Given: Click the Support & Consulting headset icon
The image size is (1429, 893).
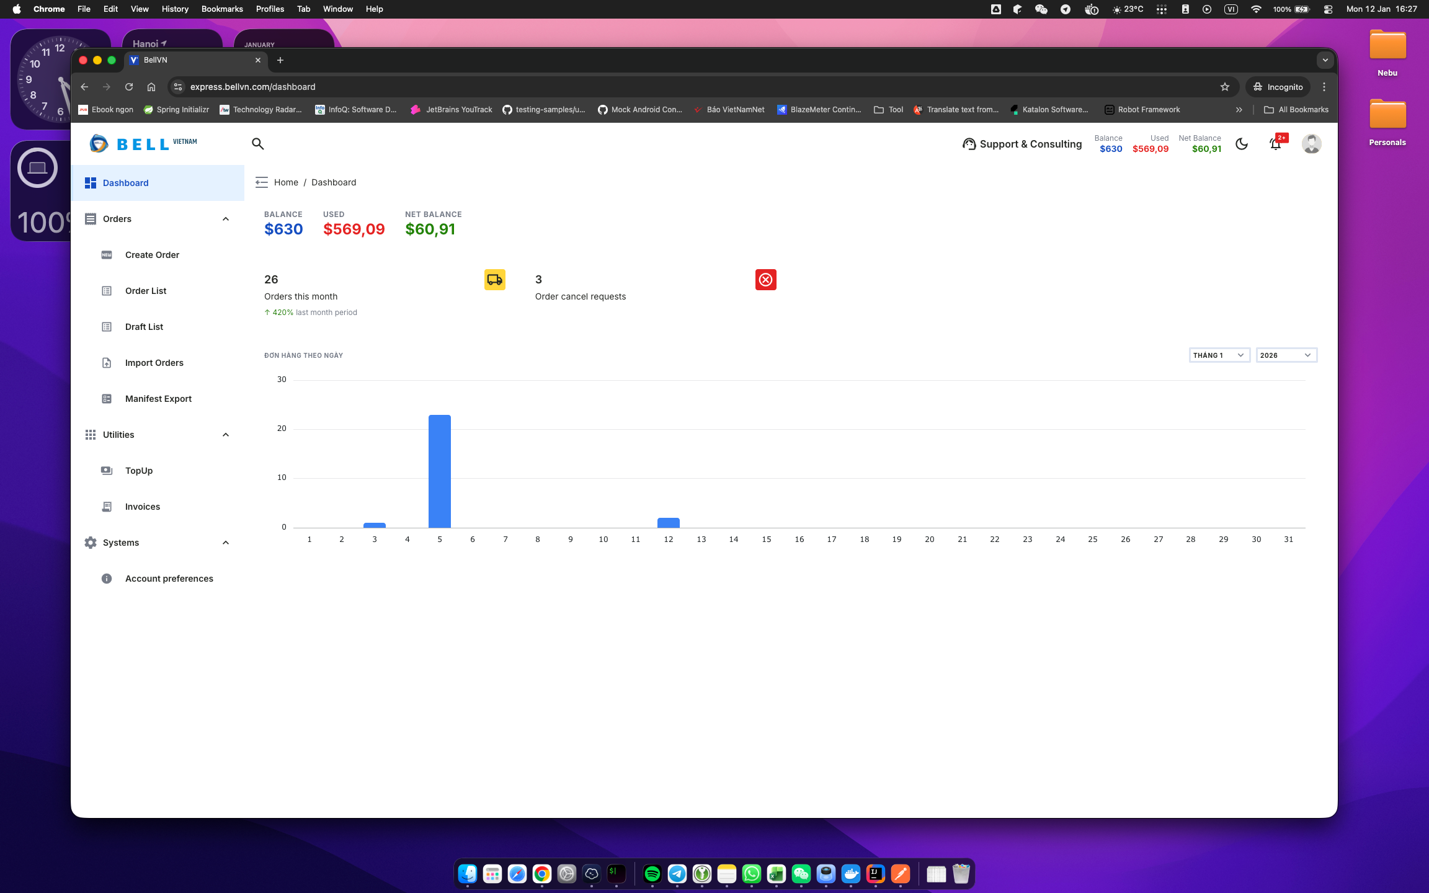Looking at the screenshot, I should click(x=969, y=143).
